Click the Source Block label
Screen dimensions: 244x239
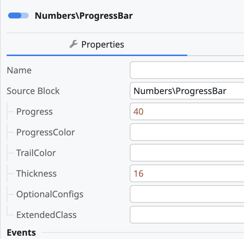[33, 91]
